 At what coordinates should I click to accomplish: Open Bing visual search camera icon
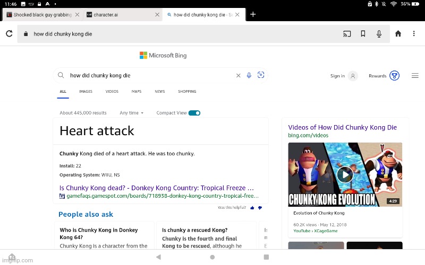click(261, 75)
